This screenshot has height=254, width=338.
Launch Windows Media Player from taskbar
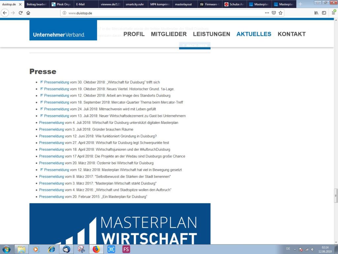coord(36,249)
